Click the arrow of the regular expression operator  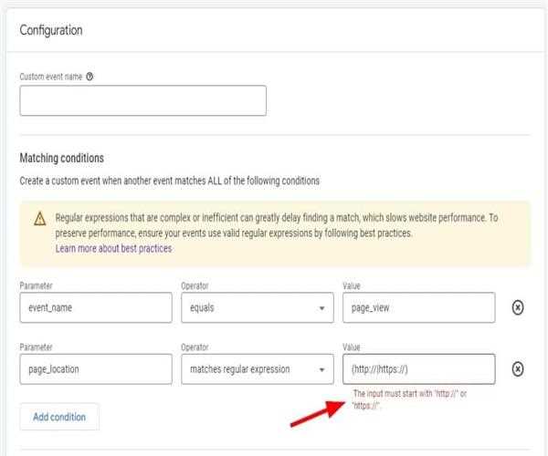[x=321, y=370]
